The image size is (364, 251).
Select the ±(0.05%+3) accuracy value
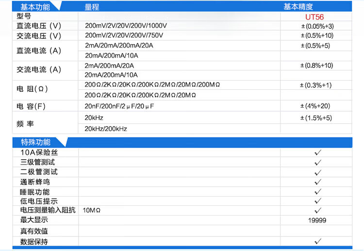(317, 26)
